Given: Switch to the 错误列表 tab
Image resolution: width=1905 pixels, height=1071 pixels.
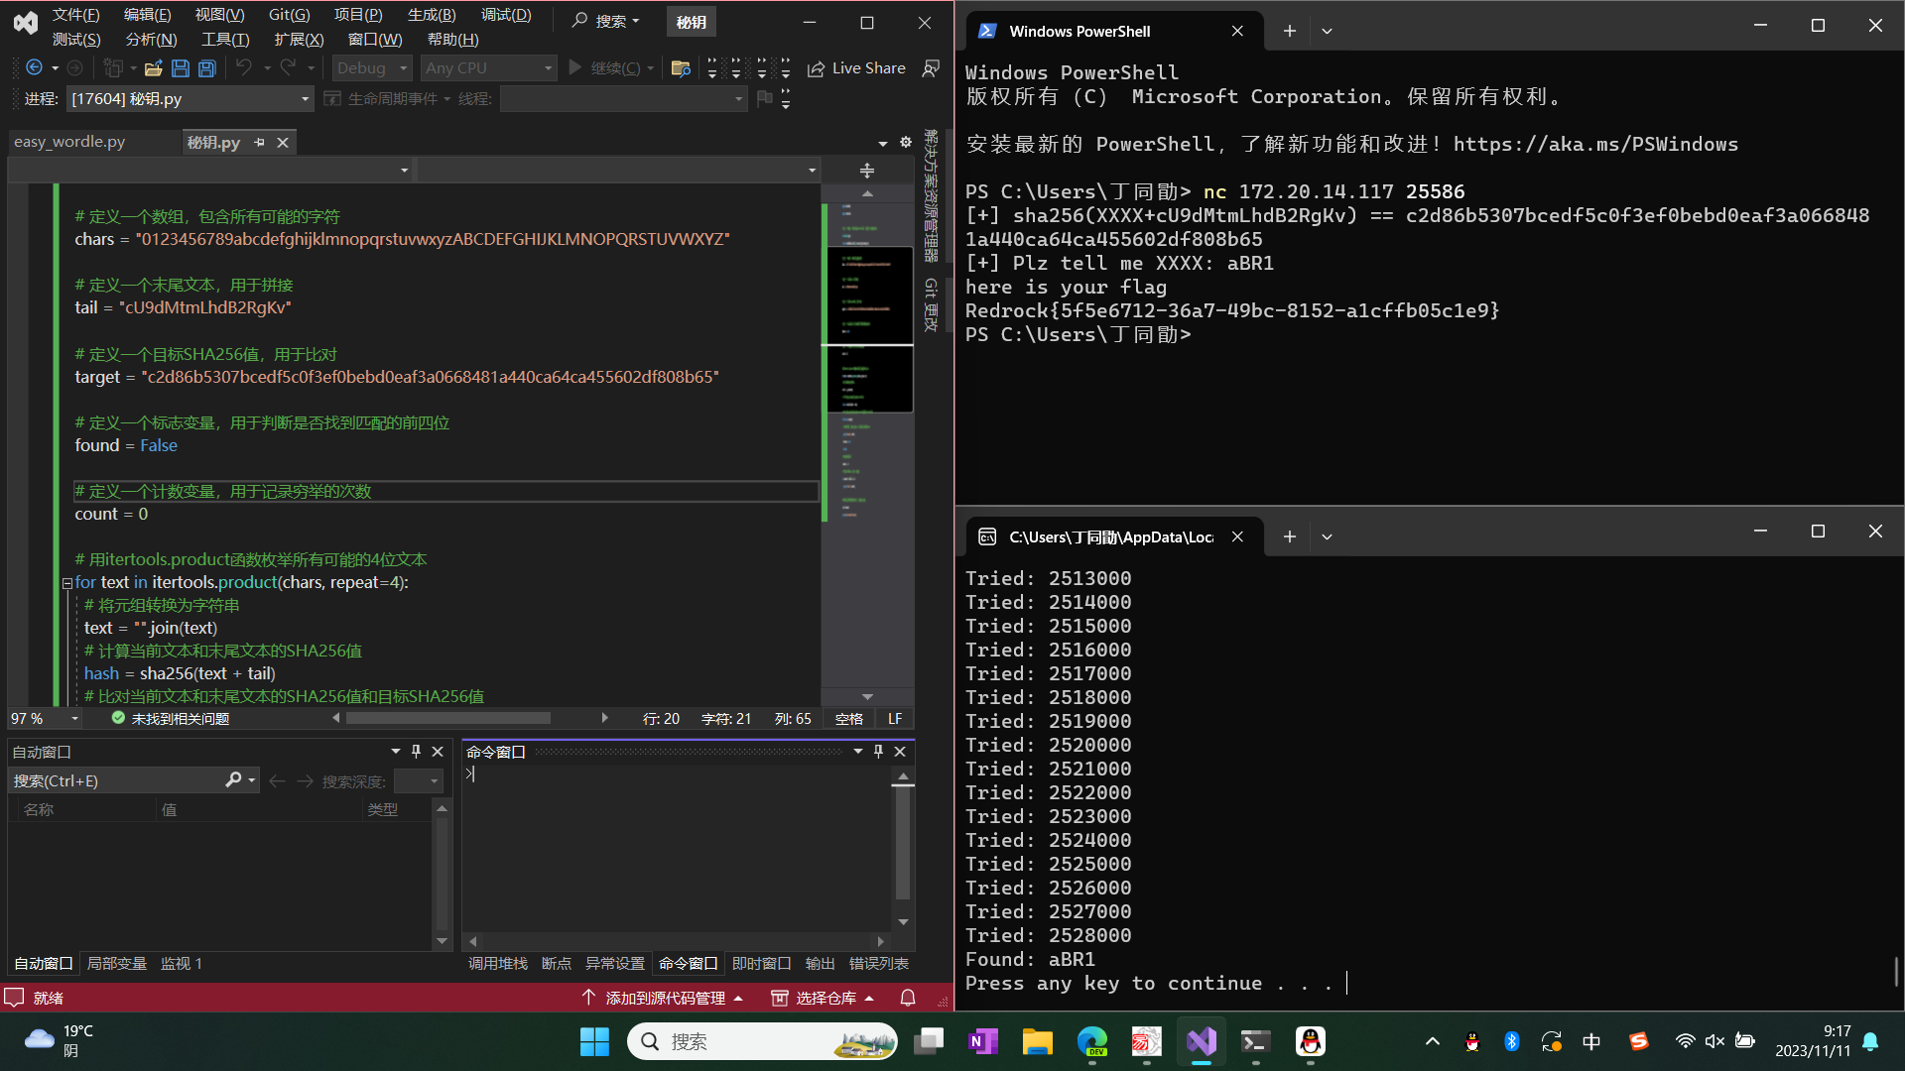Looking at the screenshot, I should click(879, 963).
